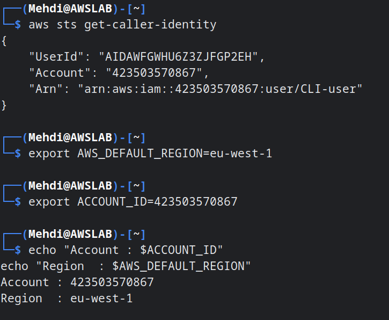Click the third Mehdi@AWSLAB prompt

pos(70,186)
